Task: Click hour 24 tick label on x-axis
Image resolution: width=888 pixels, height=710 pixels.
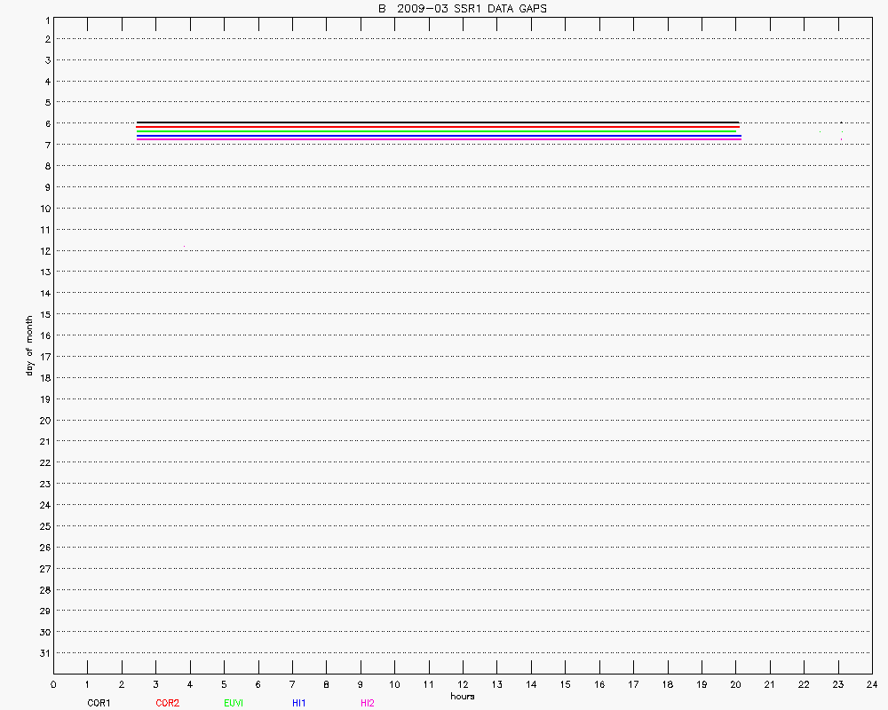Action: point(872,684)
